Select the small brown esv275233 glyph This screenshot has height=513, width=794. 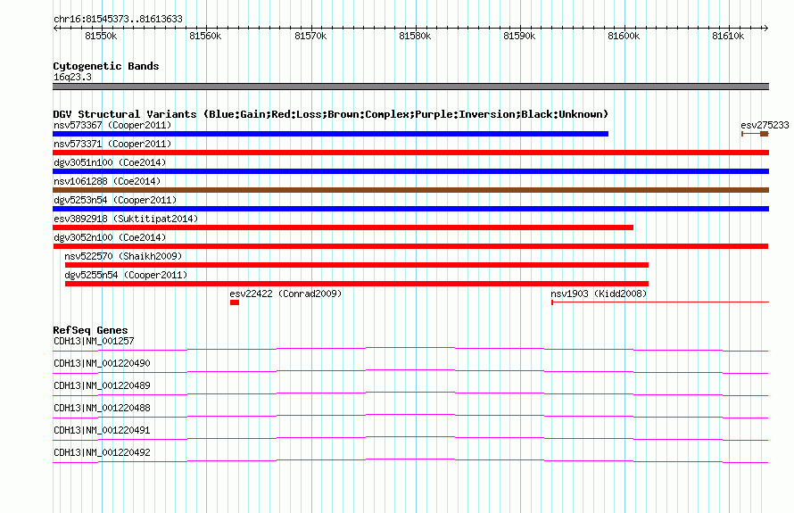click(755, 134)
